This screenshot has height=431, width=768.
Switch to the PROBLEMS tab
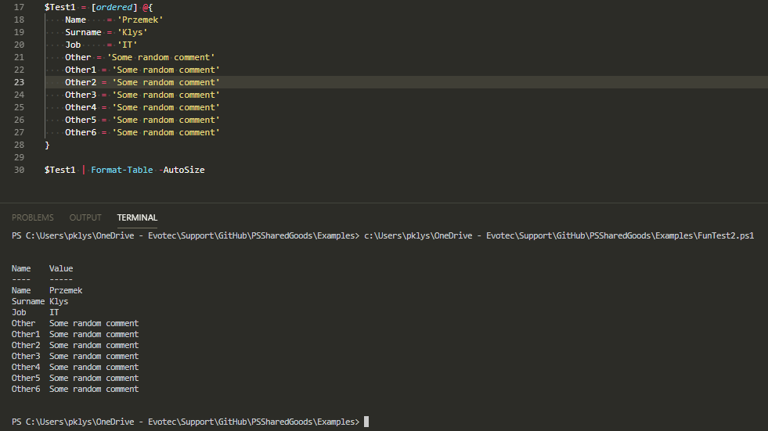pyautogui.click(x=33, y=217)
